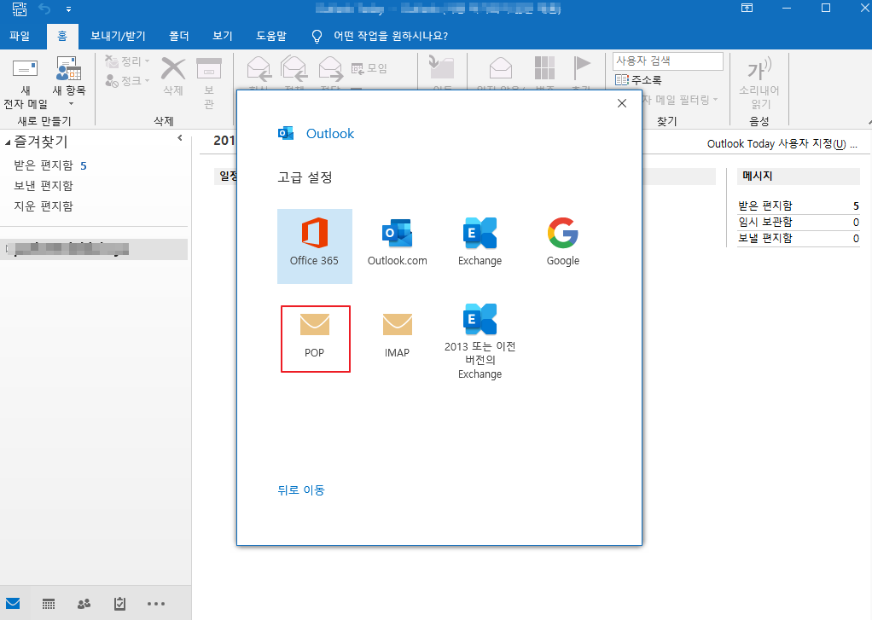The image size is (872, 620).
Task: Open 받은 편지함 in favorites
Action: point(44,165)
